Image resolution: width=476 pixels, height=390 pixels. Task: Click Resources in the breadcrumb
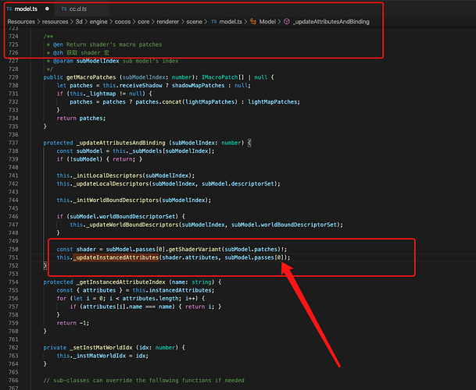pyautogui.click(x=21, y=22)
